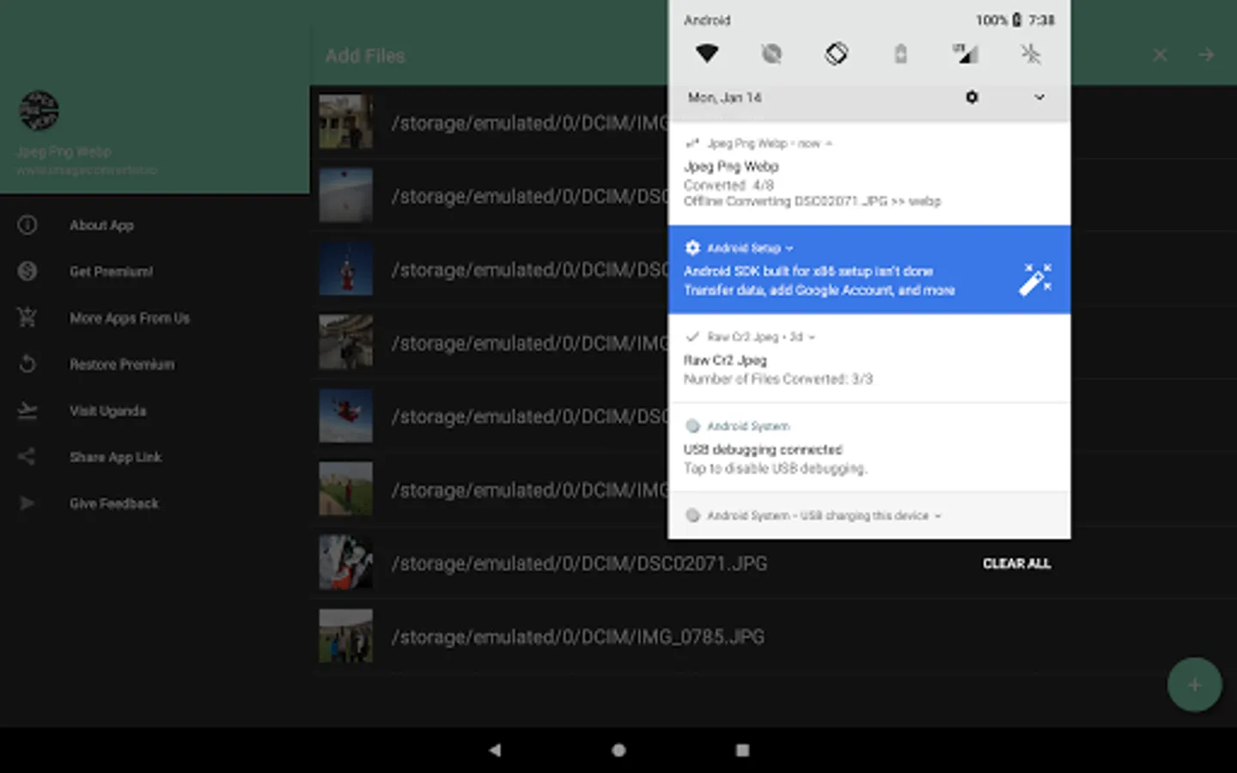This screenshot has width=1237, height=773.
Task: Tap CLEAR ALL notifications
Action: point(1017,563)
